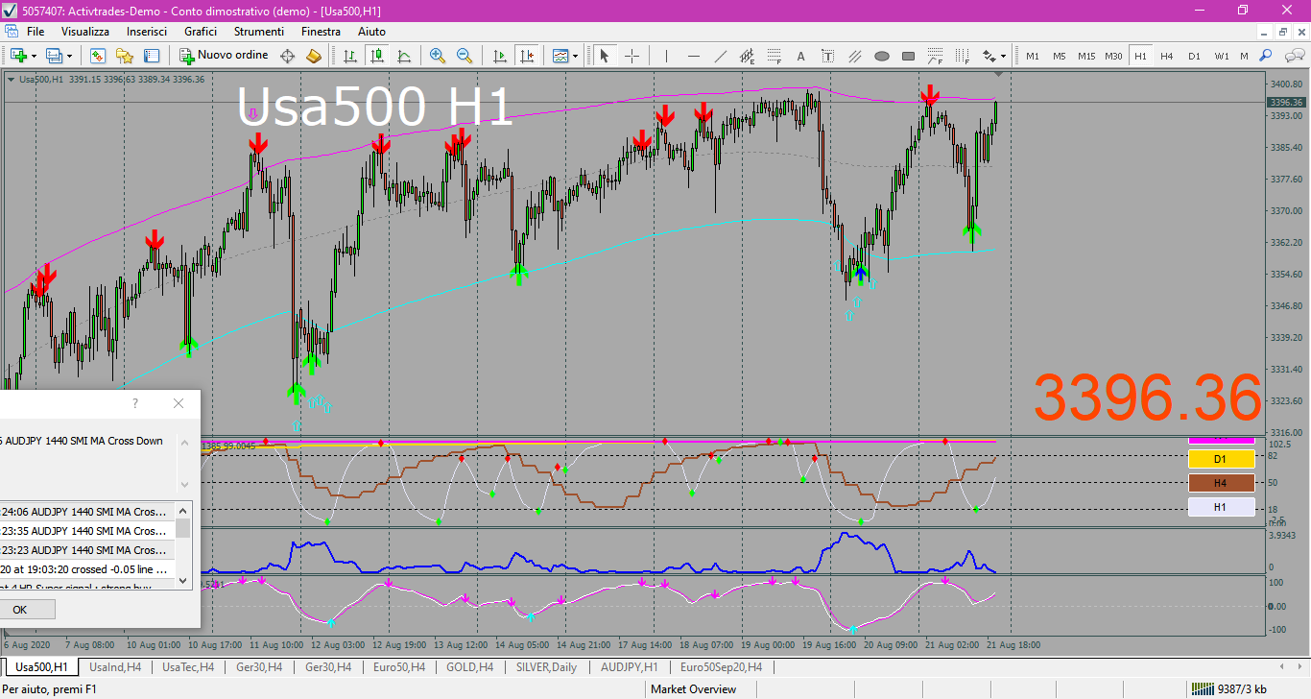
Task: Select the horizontal line drawing tool
Action: (694, 56)
